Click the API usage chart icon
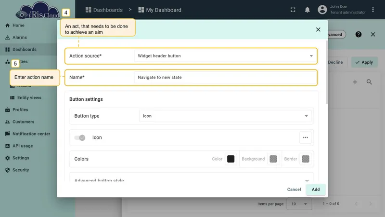This screenshot has width=385, height=217. click(7, 146)
